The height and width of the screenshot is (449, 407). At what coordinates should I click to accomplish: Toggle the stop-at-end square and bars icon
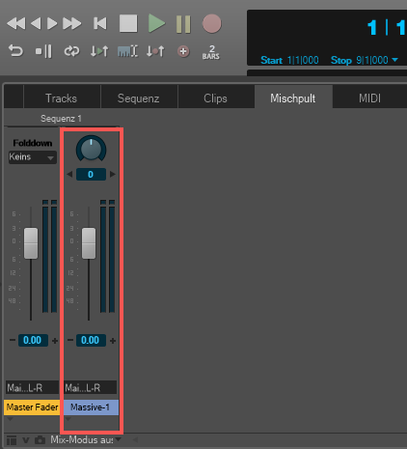pos(43,51)
